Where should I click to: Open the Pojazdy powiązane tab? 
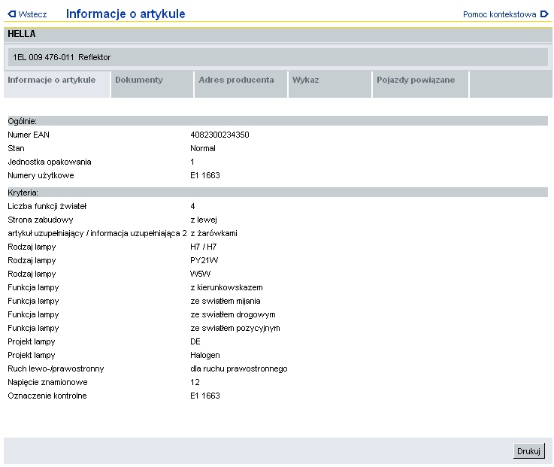tap(420, 84)
